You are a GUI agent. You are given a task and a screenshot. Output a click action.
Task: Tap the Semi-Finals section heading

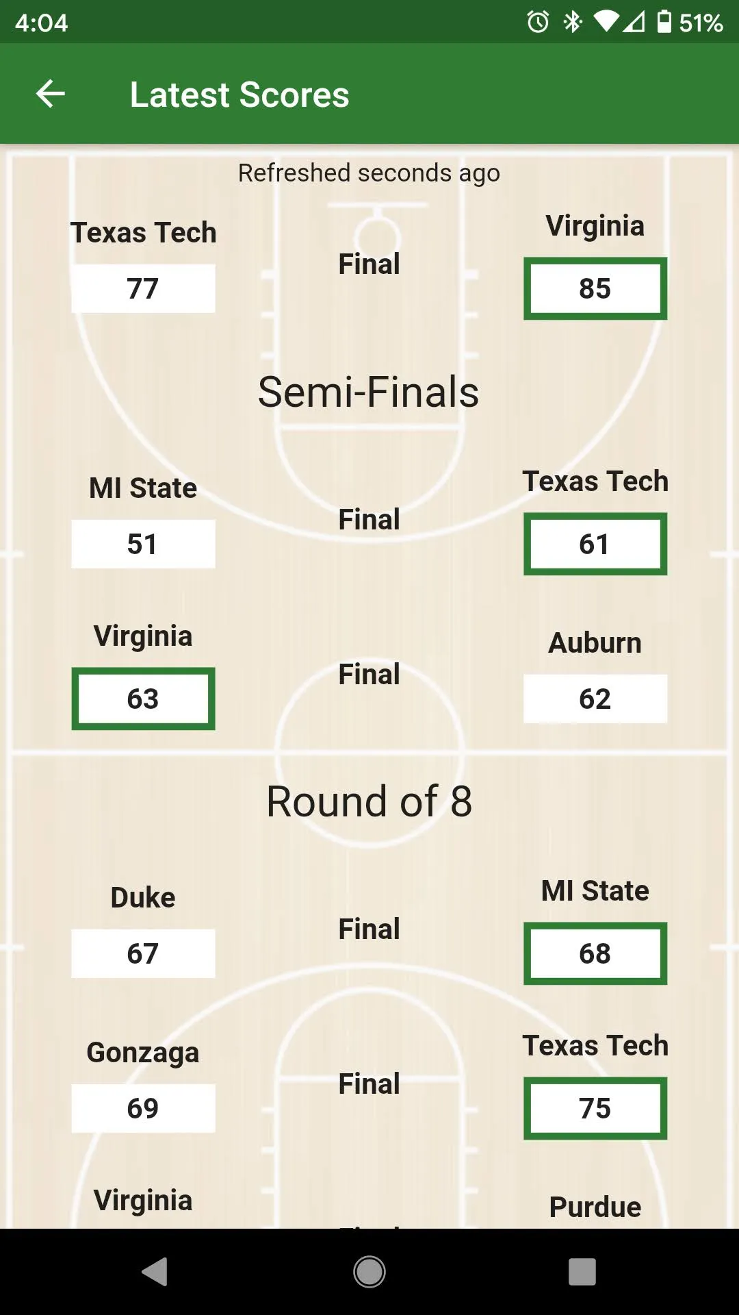369,392
